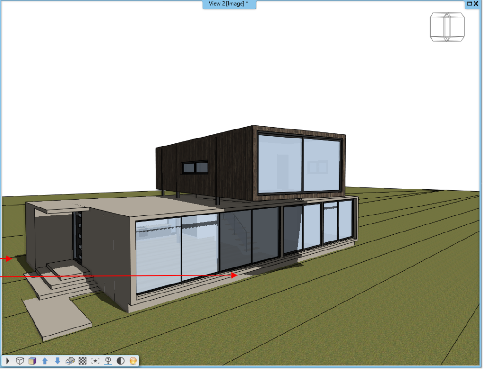
Task: Click the bracketed star icon
Action: click(x=95, y=361)
